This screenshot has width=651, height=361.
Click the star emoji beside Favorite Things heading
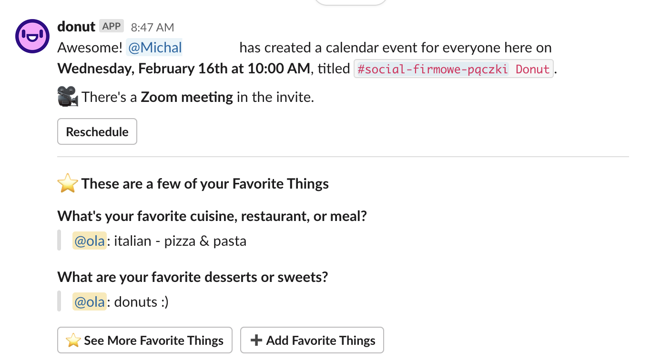[68, 183]
